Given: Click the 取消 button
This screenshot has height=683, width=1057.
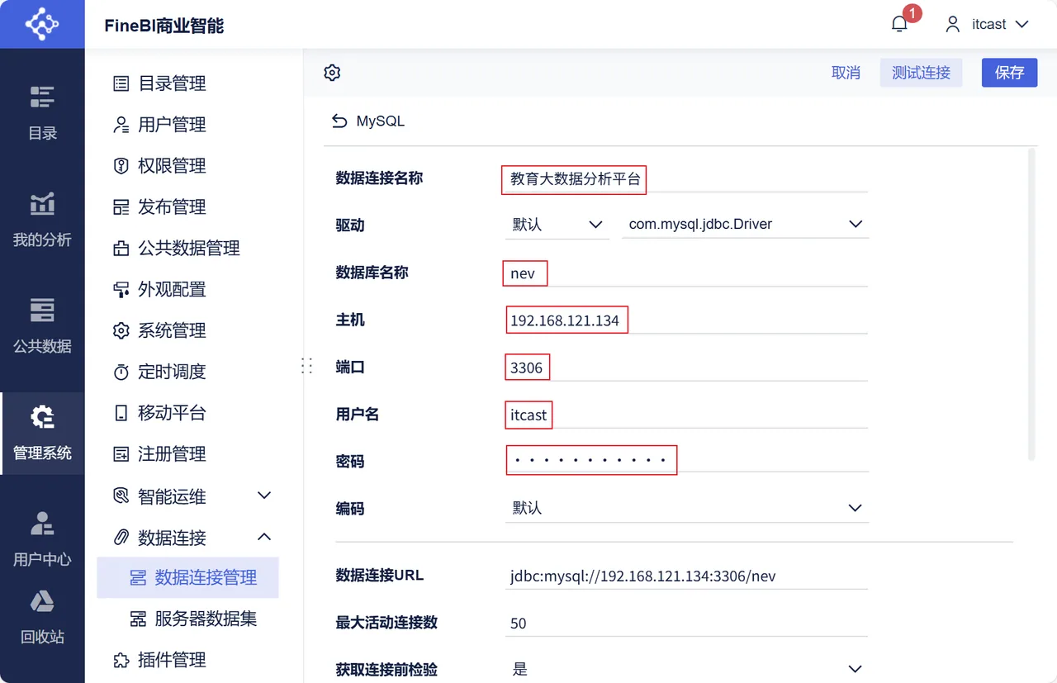Looking at the screenshot, I should coord(846,73).
